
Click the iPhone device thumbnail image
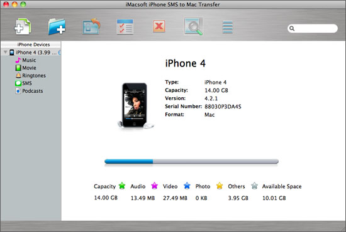tap(135, 105)
